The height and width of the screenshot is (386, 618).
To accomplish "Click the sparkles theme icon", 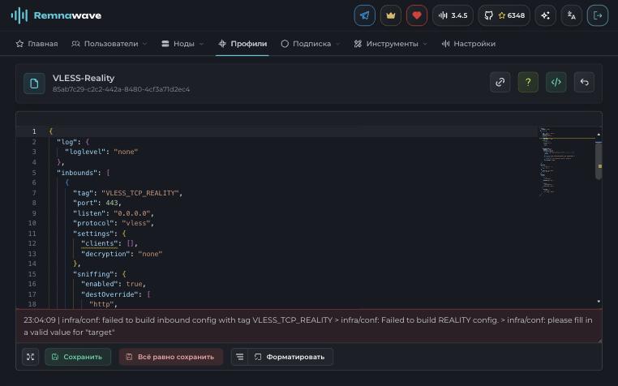I will pos(546,15).
